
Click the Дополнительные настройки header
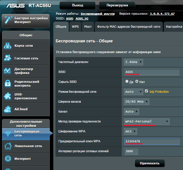tap(26, 123)
